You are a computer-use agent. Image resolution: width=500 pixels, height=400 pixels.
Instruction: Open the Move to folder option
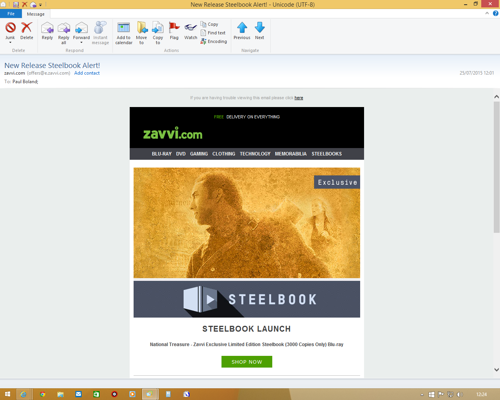pyautogui.click(x=141, y=33)
